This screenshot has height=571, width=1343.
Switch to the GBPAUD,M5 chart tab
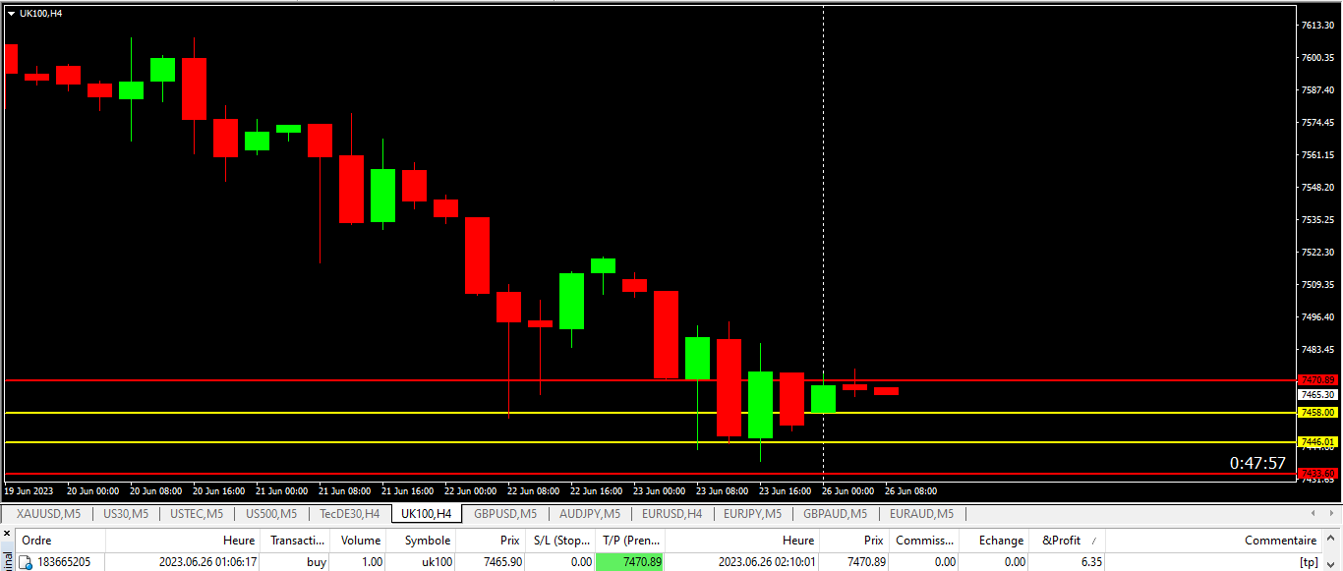coord(836,514)
